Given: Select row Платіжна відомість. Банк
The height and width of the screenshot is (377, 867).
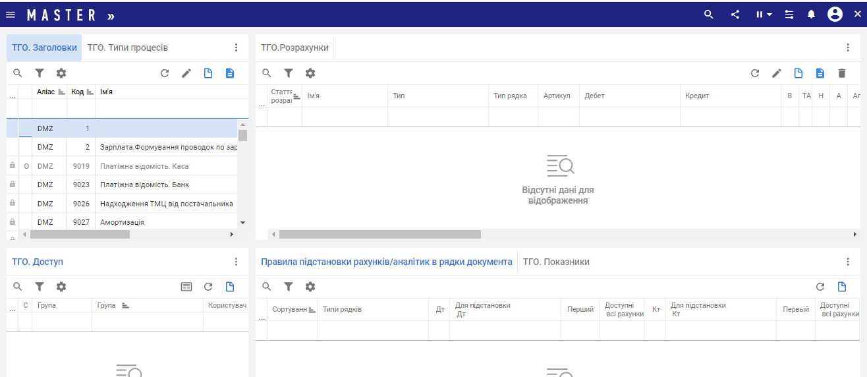Looking at the screenshot, I should pos(144,185).
